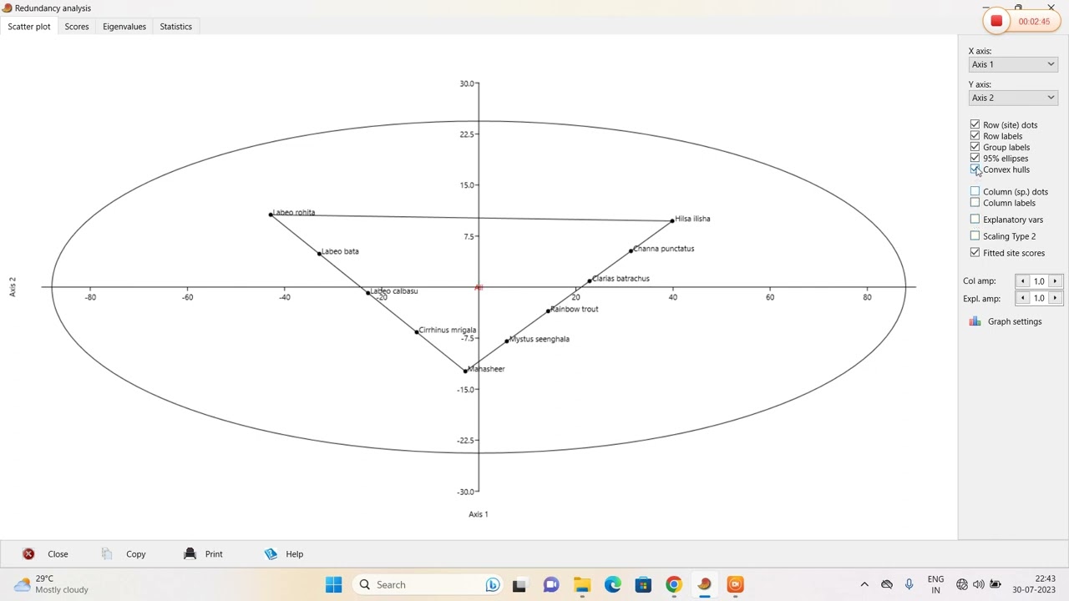1069x601 pixels.
Task: Click the battery tray icon
Action: pyautogui.click(x=996, y=585)
